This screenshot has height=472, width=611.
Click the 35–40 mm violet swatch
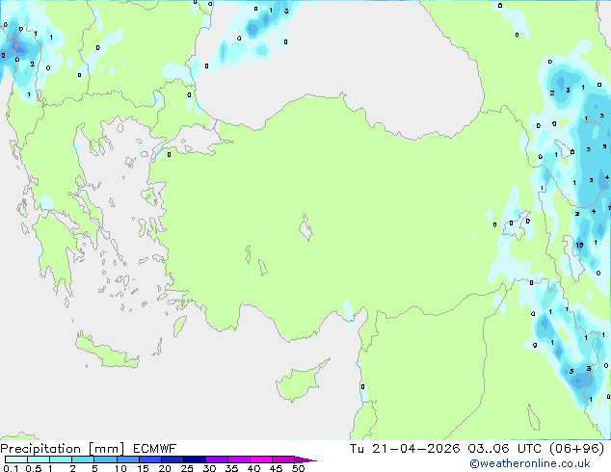click(x=238, y=459)
